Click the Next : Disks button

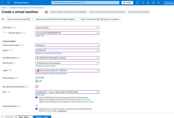pyautogui.click(x=24, y=117)
